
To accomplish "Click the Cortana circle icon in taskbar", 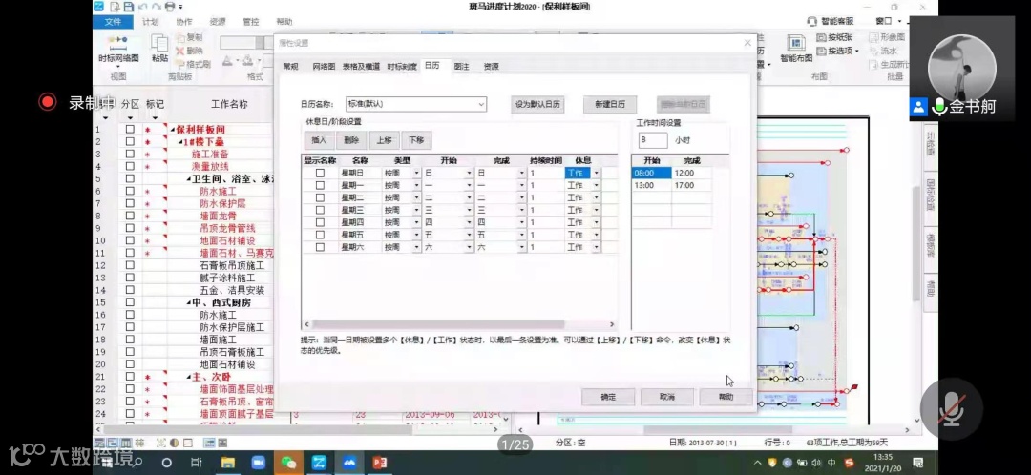I will coord(166,463).
